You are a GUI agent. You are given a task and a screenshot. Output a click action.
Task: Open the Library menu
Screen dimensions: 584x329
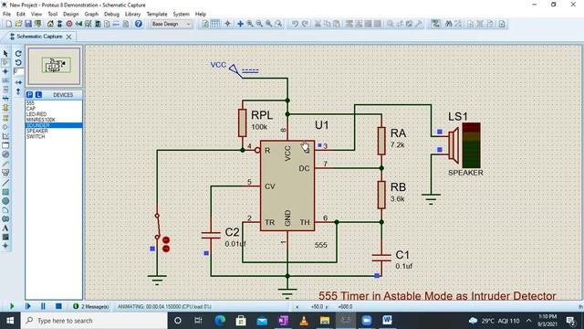(x=132, y=15)
